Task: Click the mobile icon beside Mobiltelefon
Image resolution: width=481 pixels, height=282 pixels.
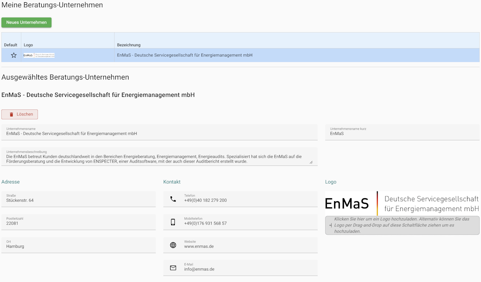Action: (x=173, y=222)
